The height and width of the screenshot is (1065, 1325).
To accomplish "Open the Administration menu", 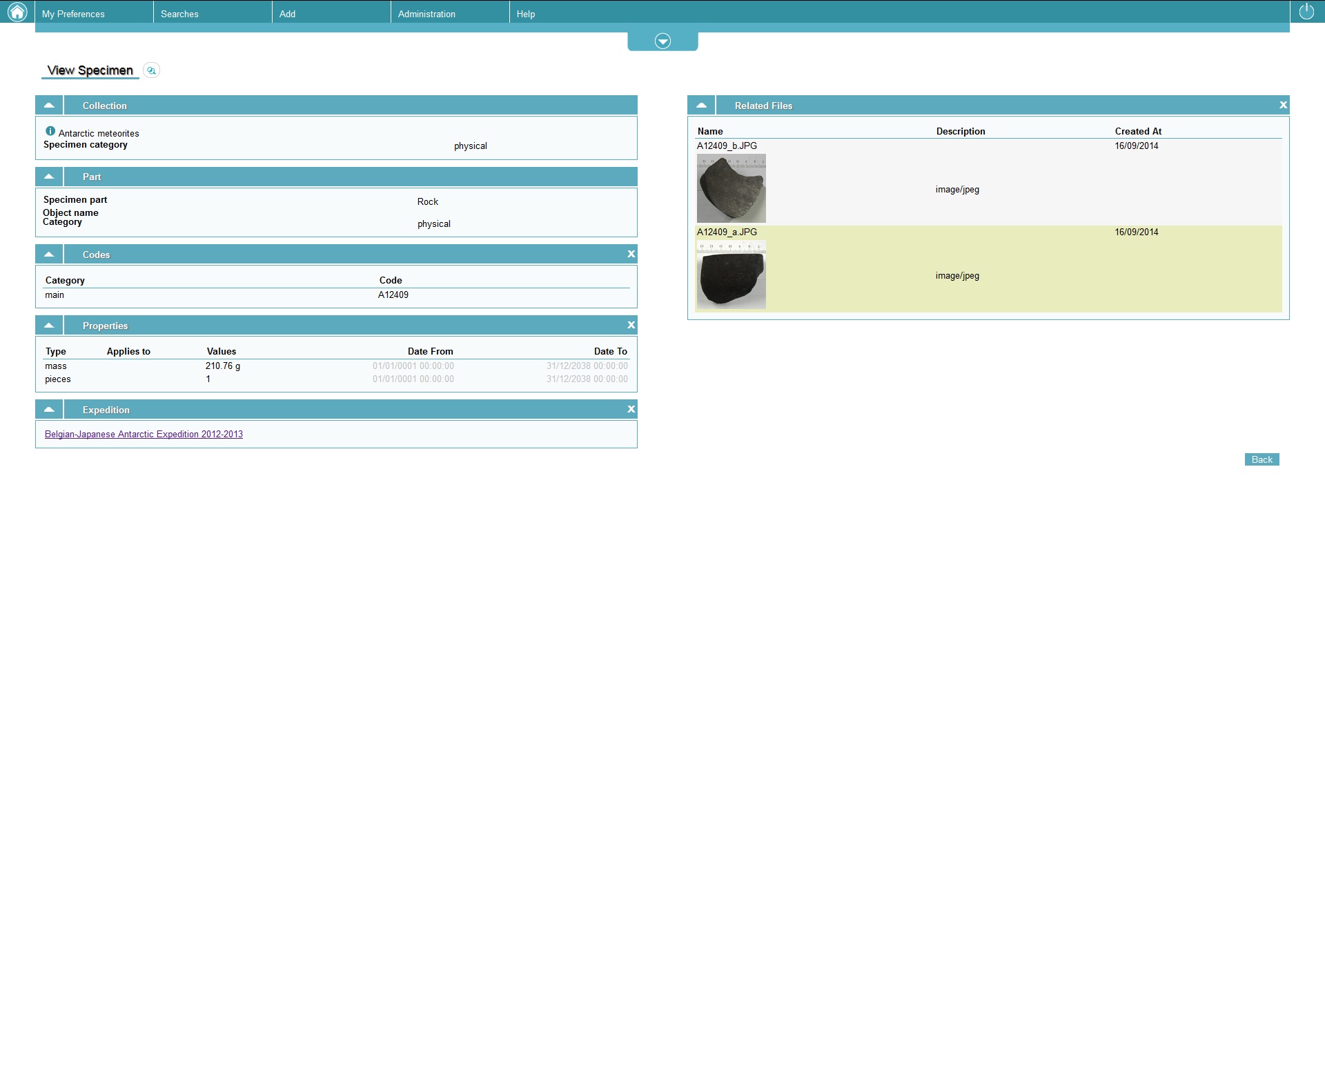I will coord(426,14).
